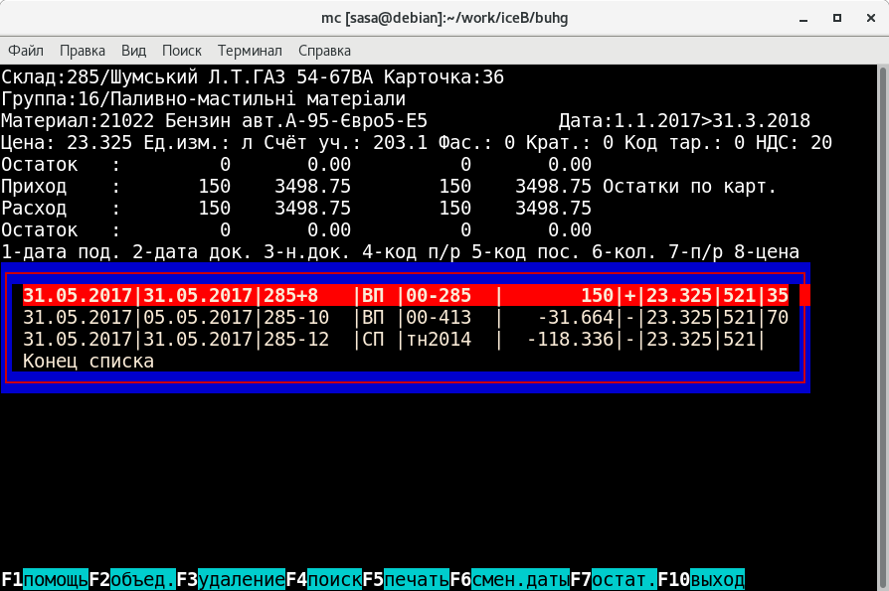Viewport: 889px width, 591px height.
Task: Open the Правка menu
Action: [x=83, y=51]
